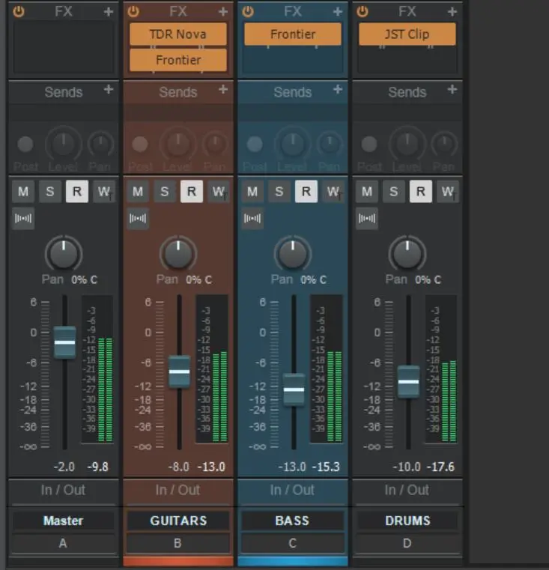
Task: Expand In / Out section on Master
Action: point(63,490)
